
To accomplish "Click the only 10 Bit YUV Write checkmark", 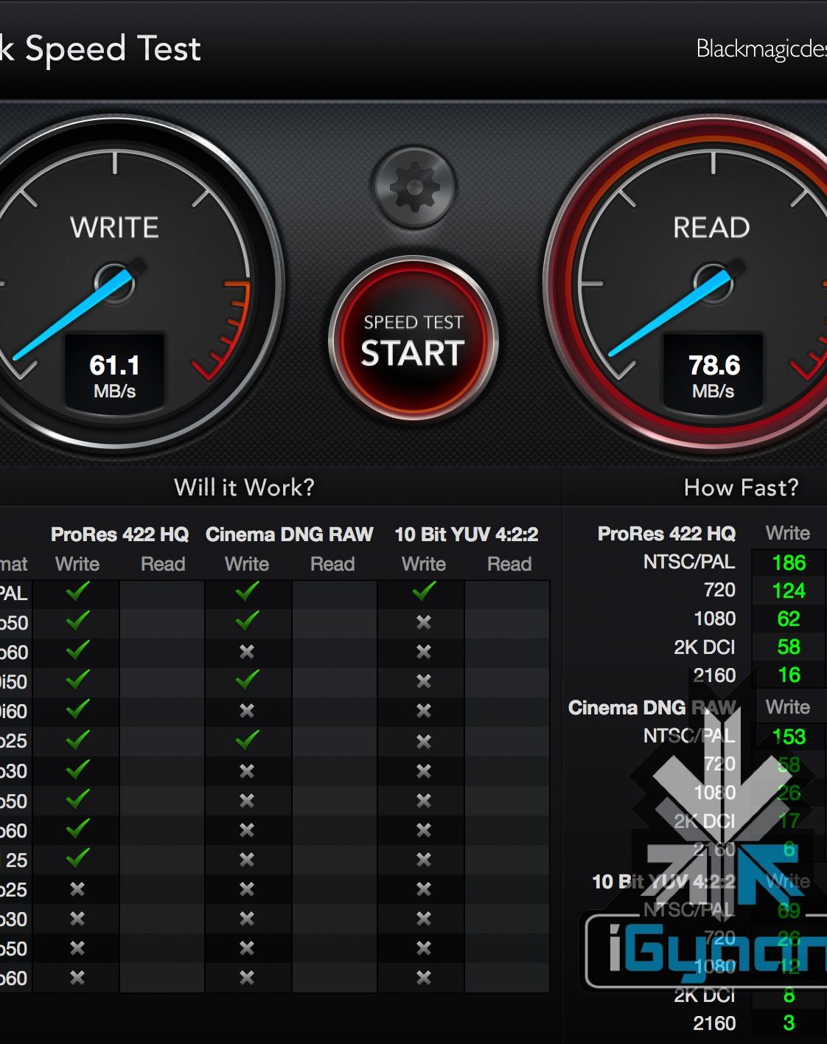I will [424, 591].
